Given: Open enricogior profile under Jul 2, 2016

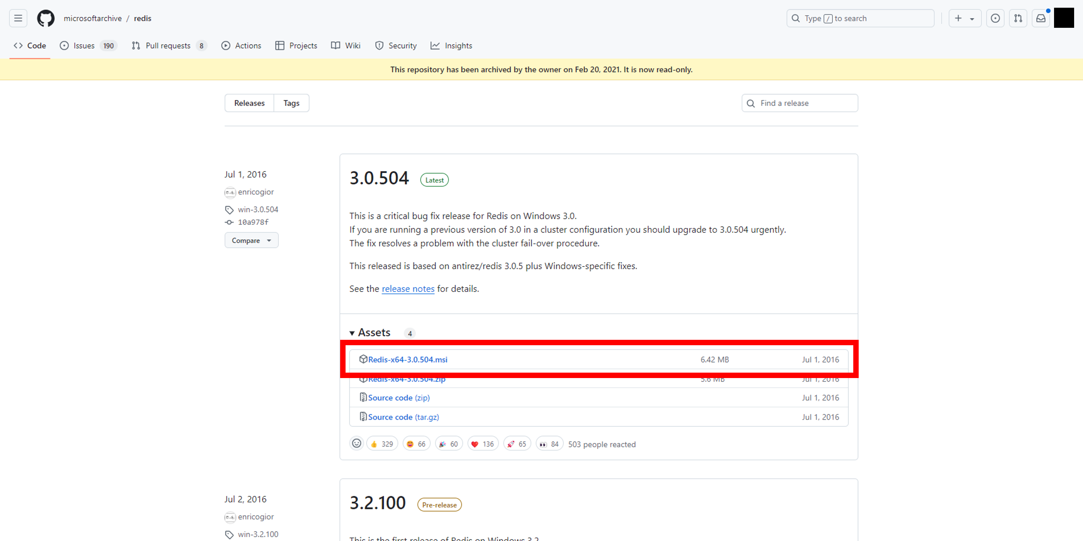Looking at the screenshot, I should click(256, 517).
